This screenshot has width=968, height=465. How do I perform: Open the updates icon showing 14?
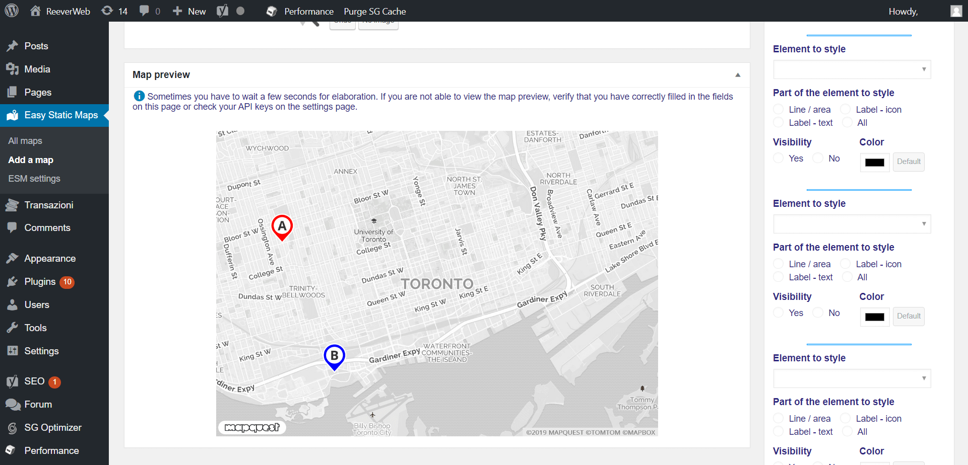[x=107, y=11]
